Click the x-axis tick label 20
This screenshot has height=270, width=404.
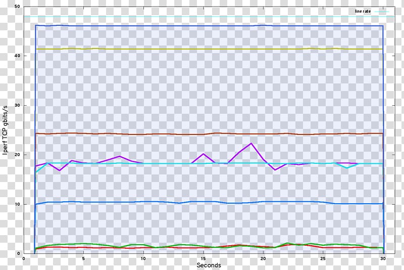click(263, 258)
